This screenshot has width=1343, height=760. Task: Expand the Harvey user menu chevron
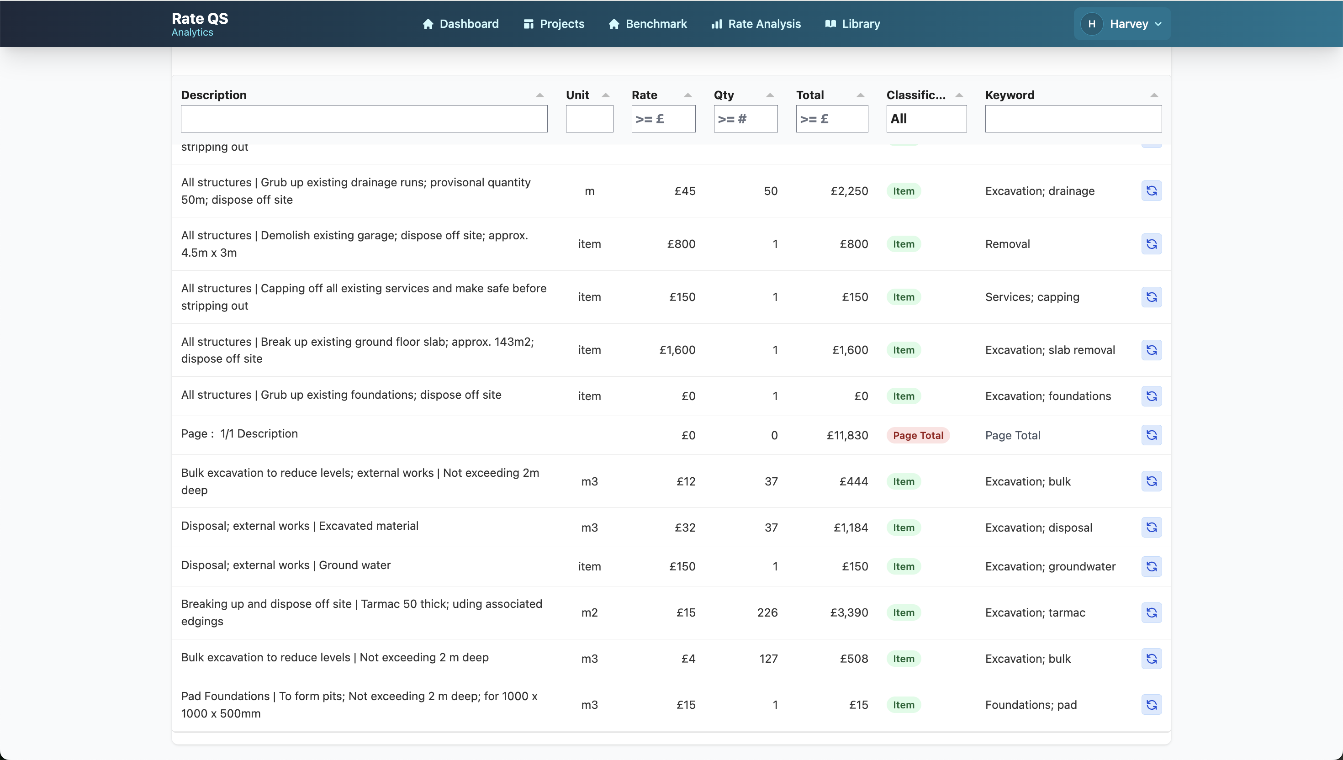1158,24
